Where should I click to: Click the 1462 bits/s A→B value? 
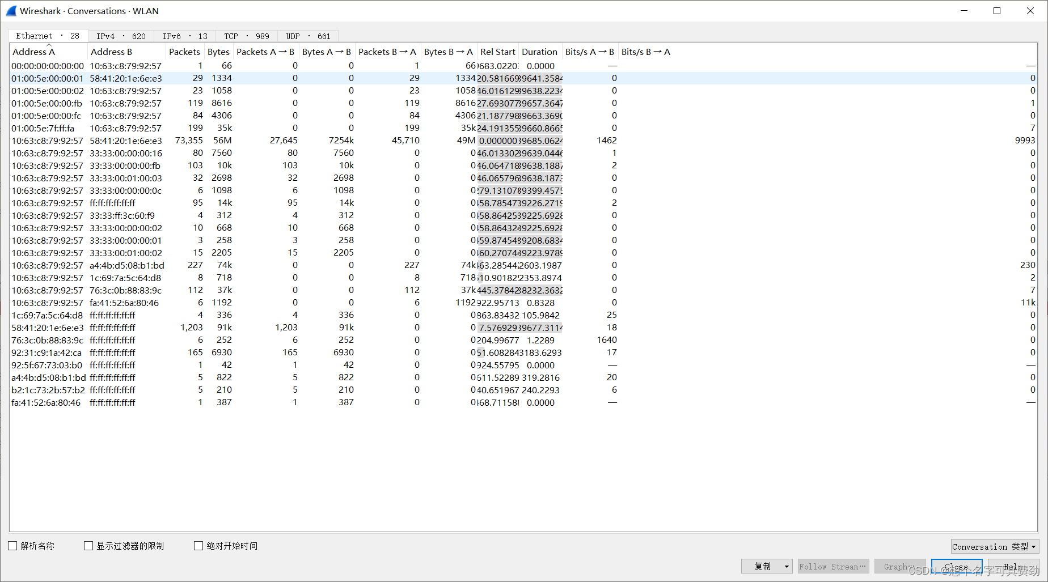[607, 141]
